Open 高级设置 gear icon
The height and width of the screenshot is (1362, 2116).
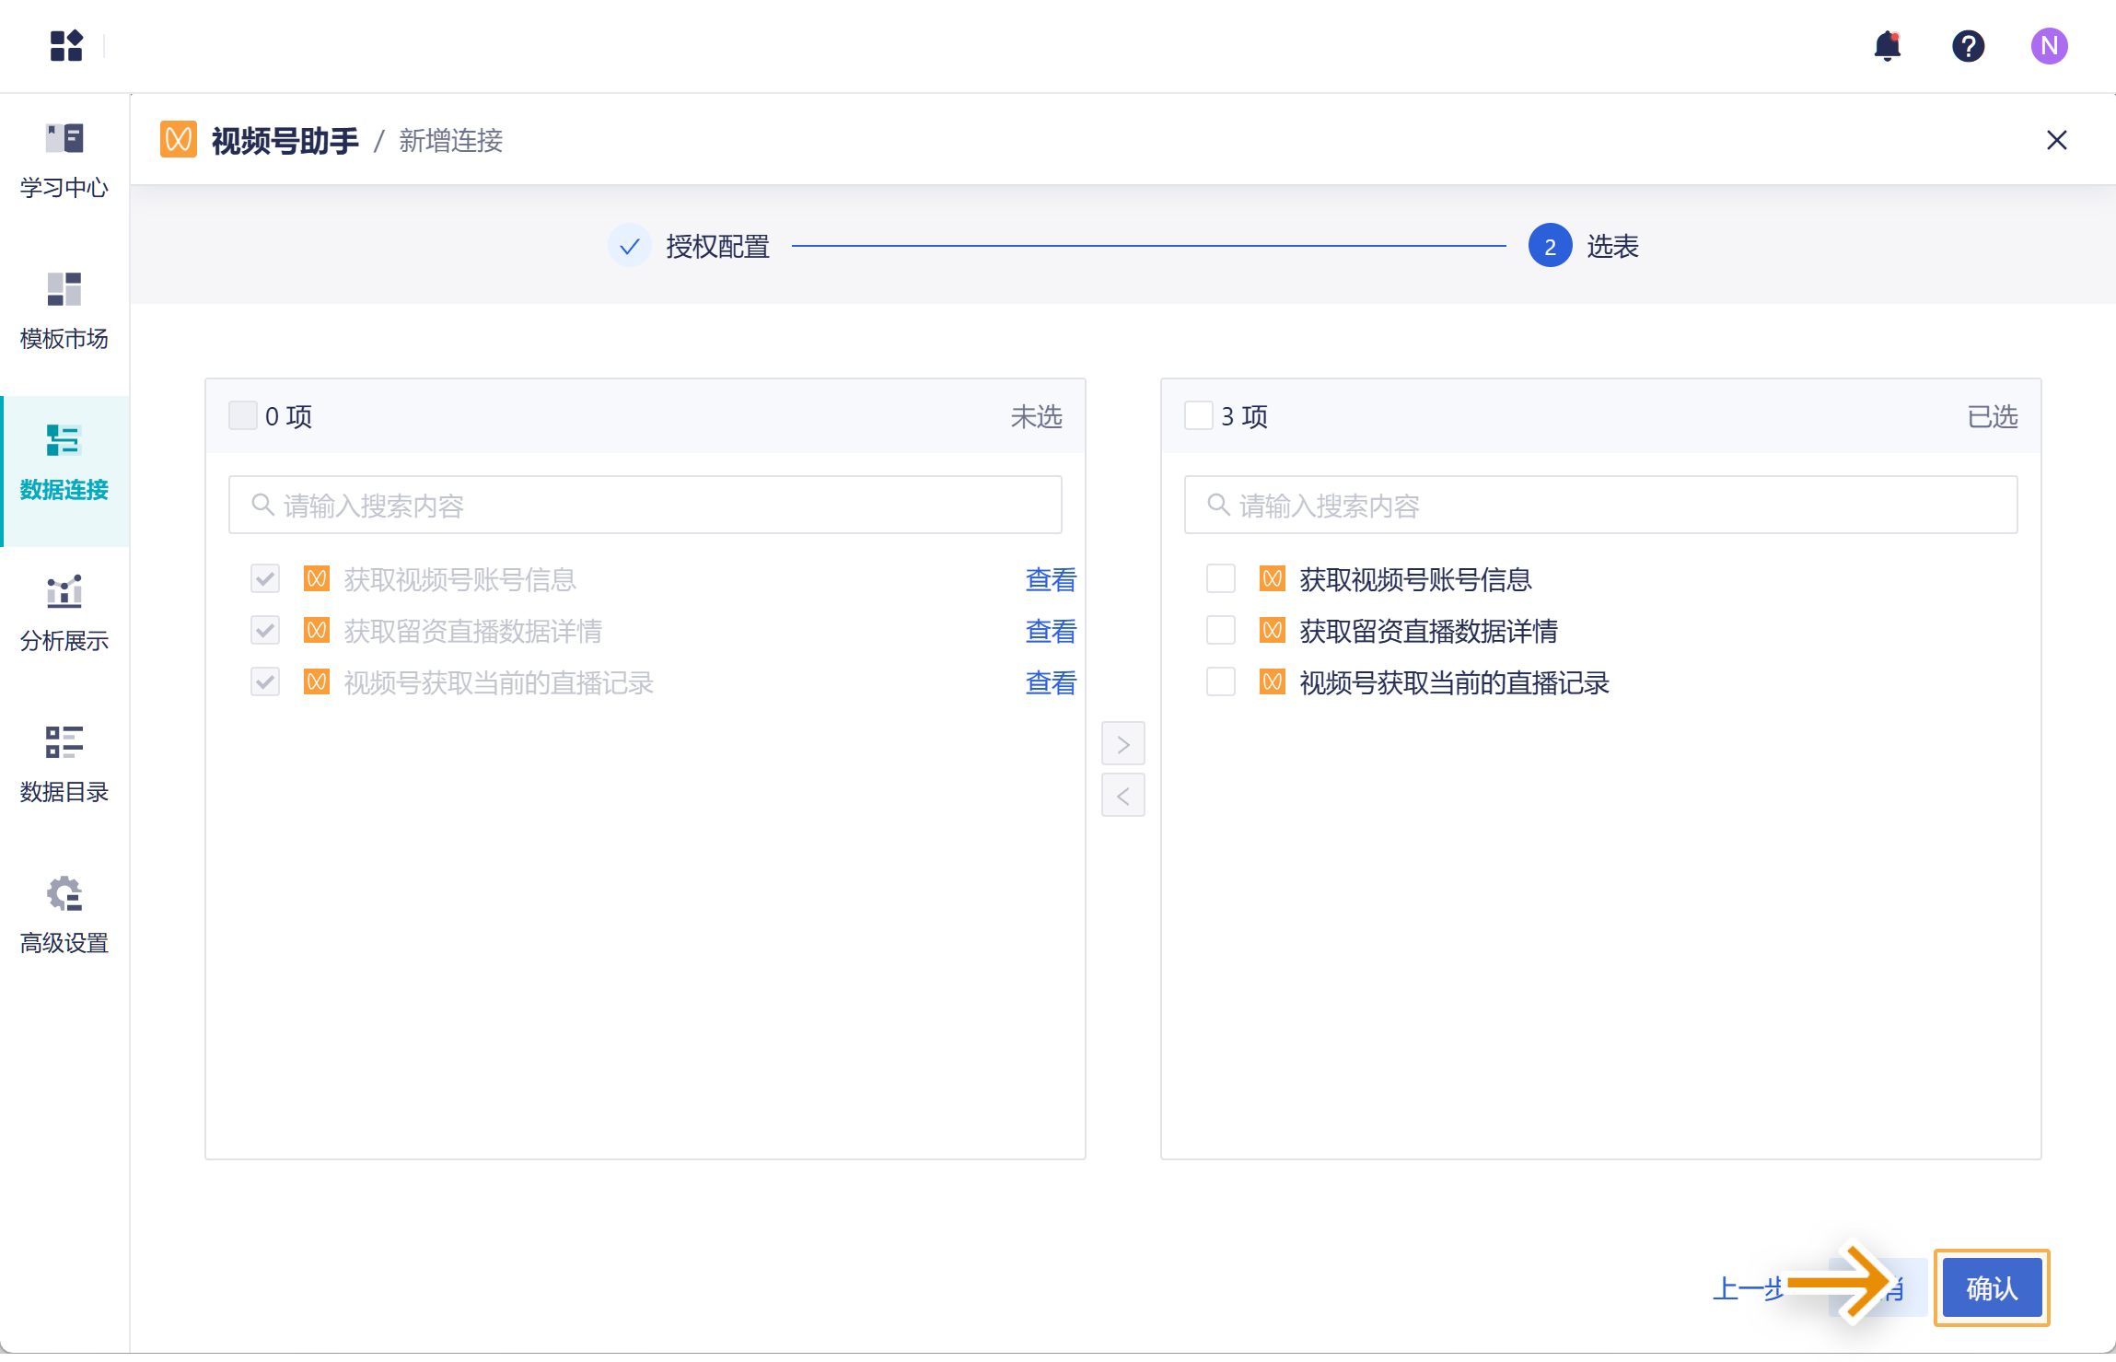click(64, 893)
